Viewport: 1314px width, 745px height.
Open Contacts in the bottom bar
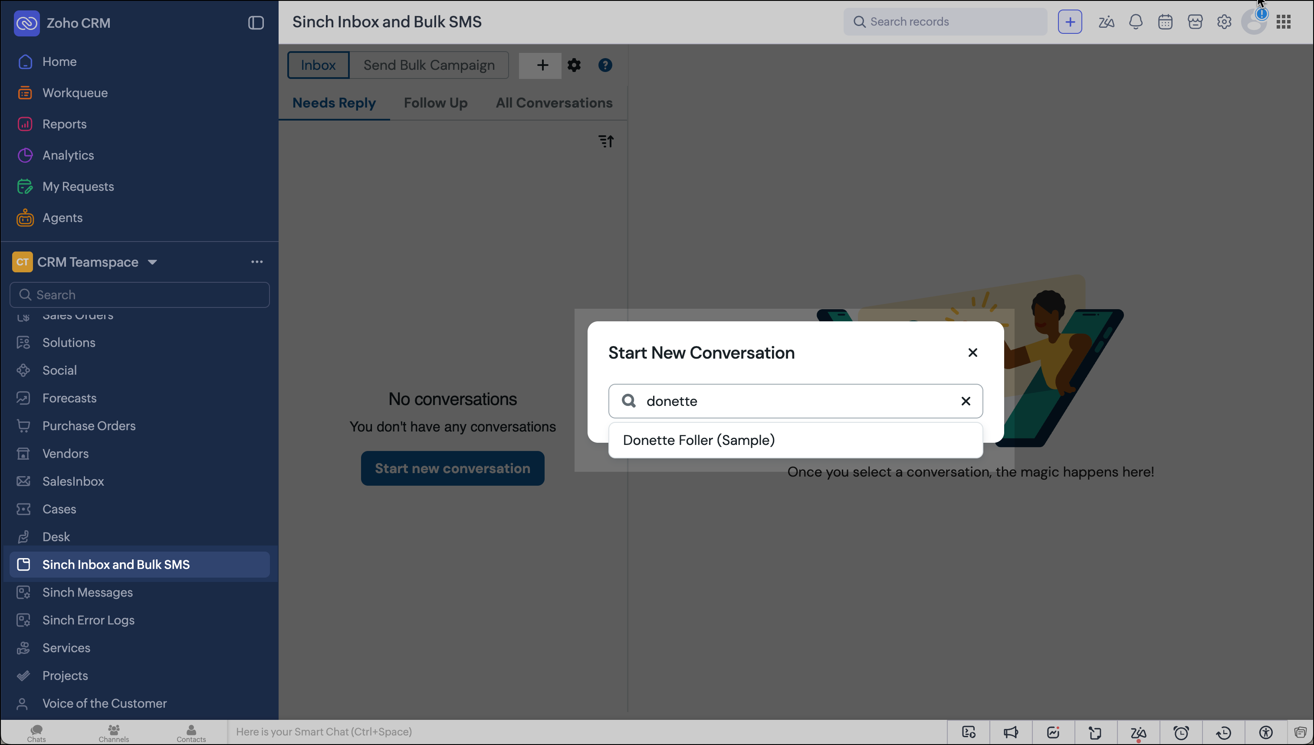pos(191,733)
